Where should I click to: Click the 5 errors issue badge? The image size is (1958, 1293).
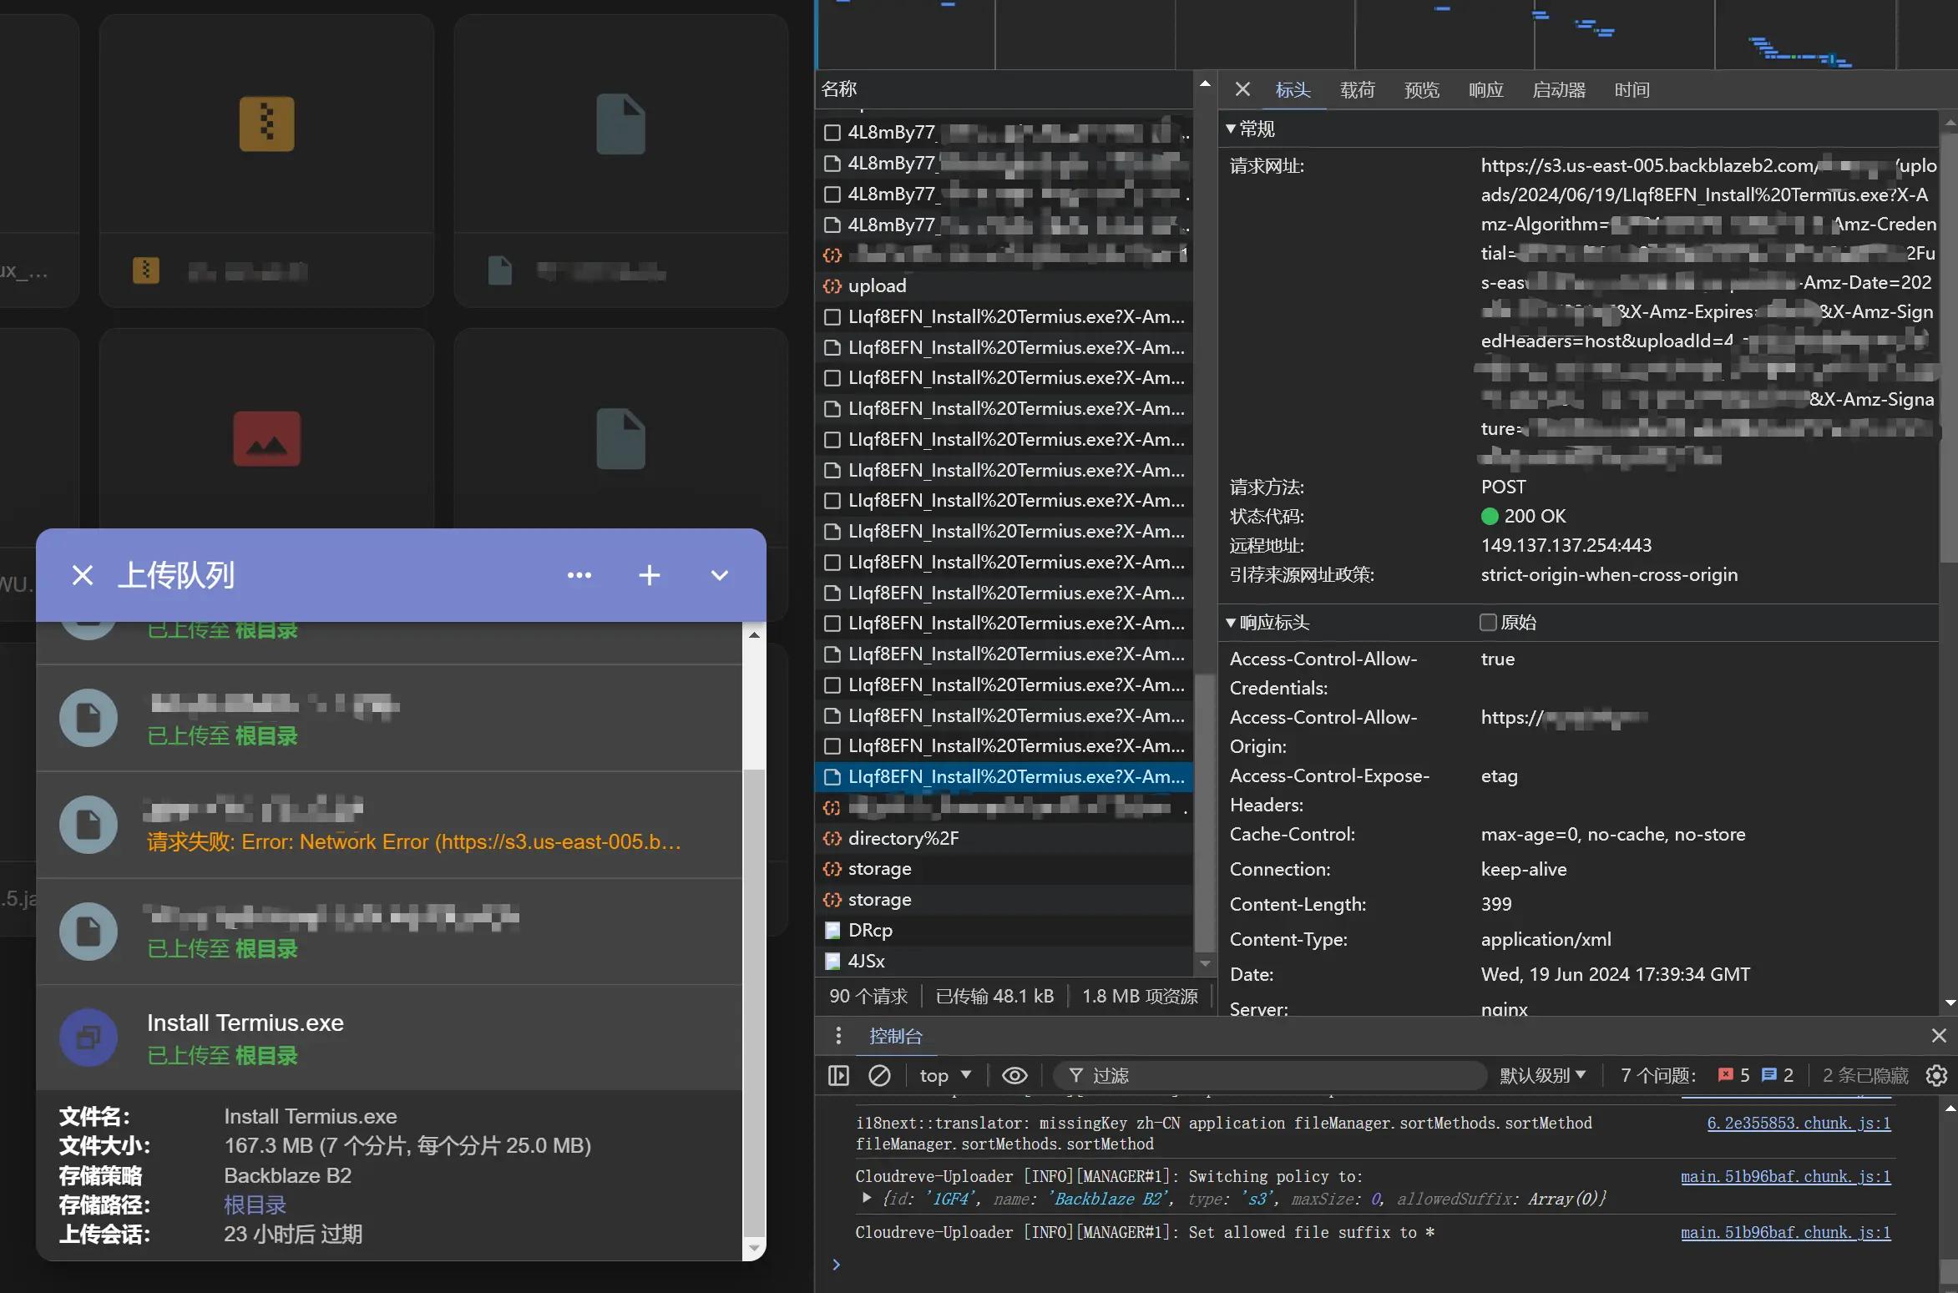(1733, 1076)
